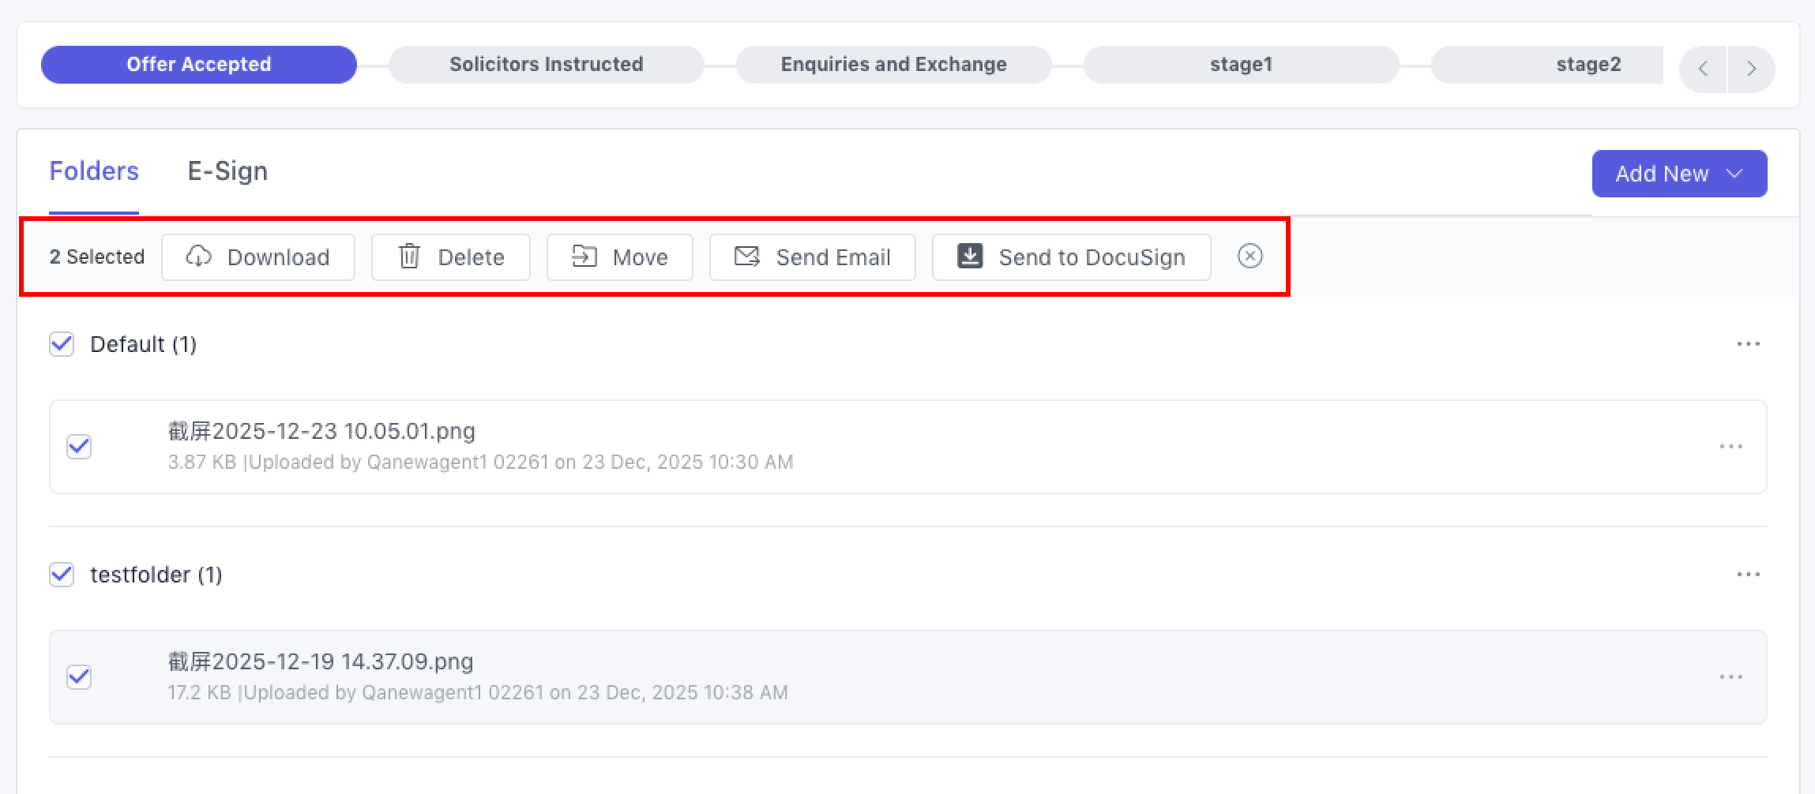The height and width of the screenshot is (794, 1815).
Task: Deselect the 10.05.01.png file checkbox
Action: coord(79,447)
